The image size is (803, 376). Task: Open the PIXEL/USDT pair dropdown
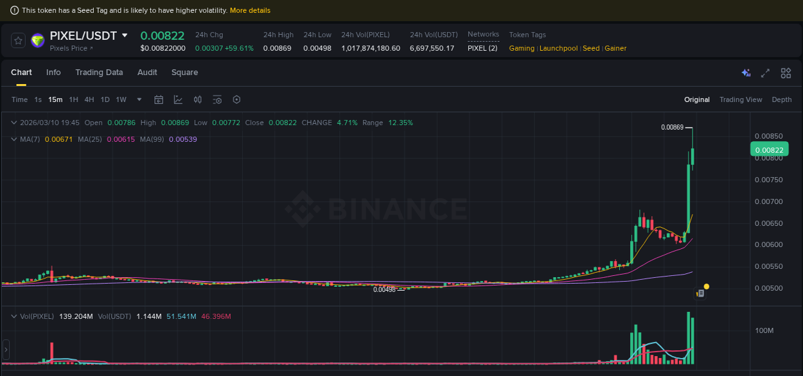pyautogui.click(x=124, y=35)
